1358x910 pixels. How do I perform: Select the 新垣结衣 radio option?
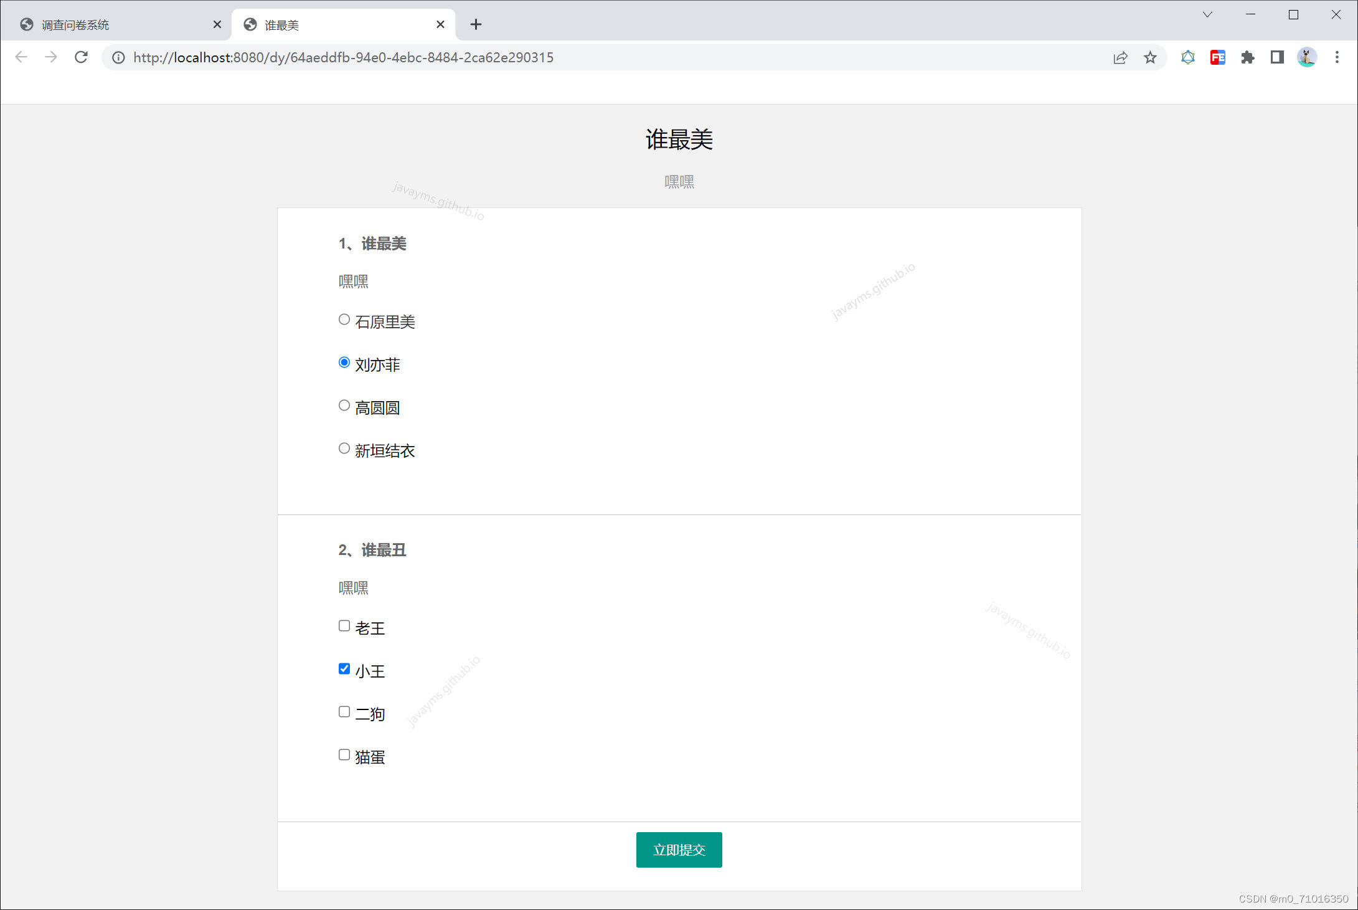pos(344,448)
